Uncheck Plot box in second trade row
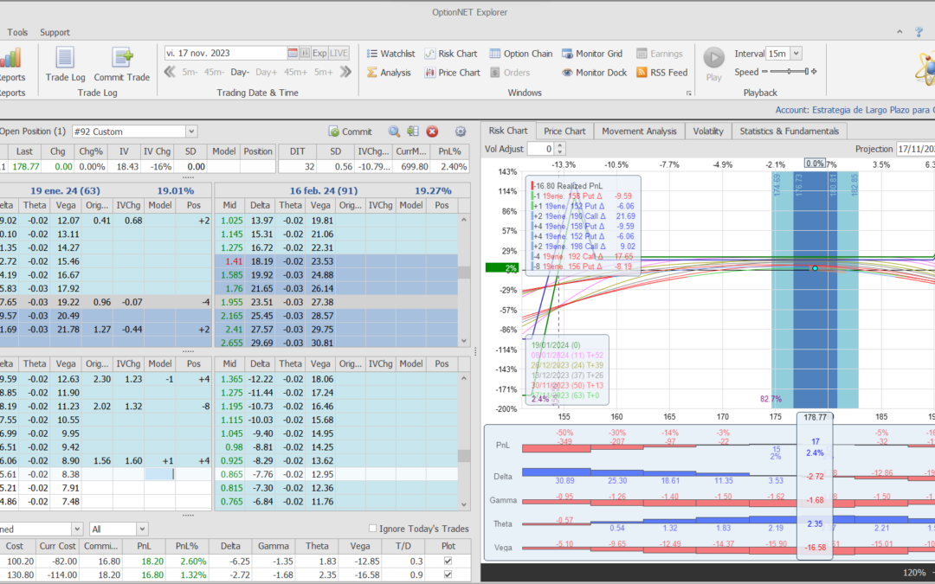This screenshot has width=935, height=584. coord(447,575)
